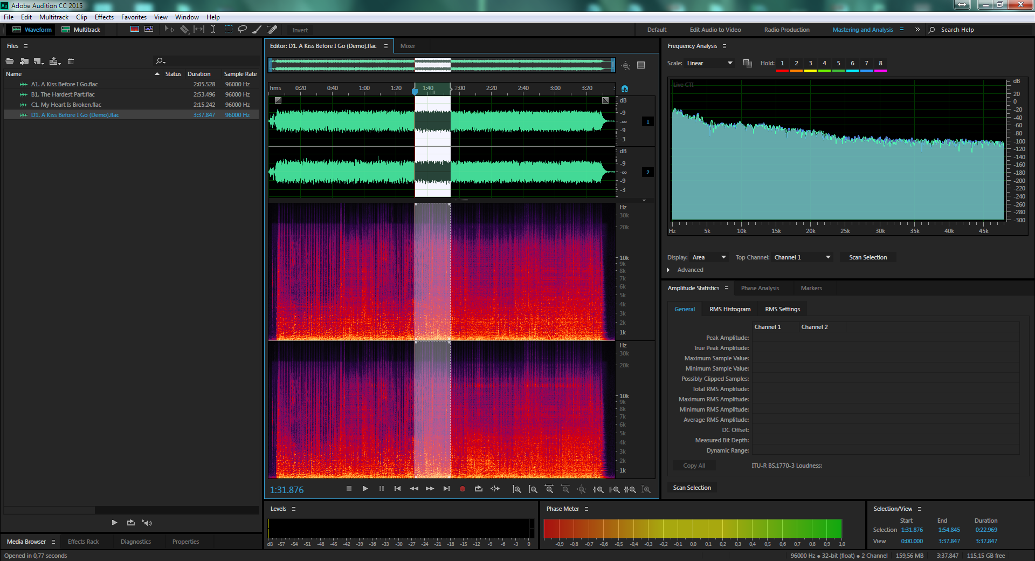This screenshot has width=1035, height=561.
Task: Click the Zoom Out Amplitude icon
Action: (533, 489)
